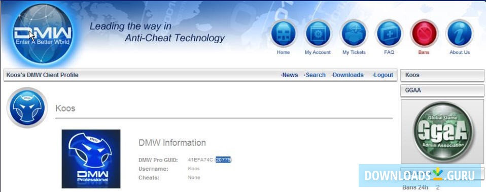Click the DMW Professional avatar image
486x192 pixels.
[x=91, y=159]
